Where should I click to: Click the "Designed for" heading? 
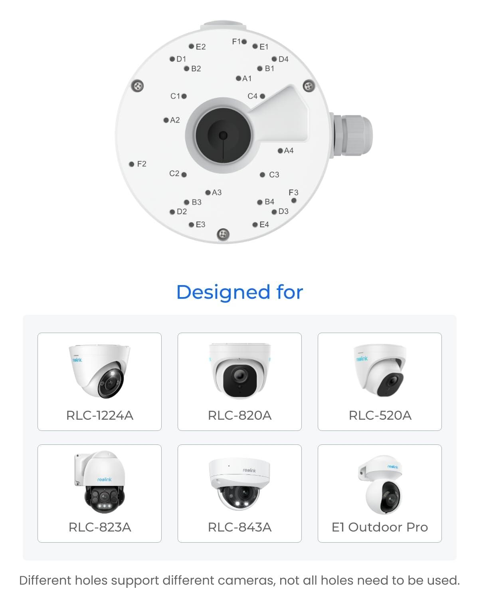click(239, 292)
